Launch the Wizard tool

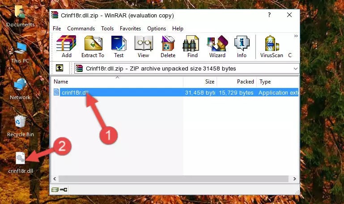[217, 46]
